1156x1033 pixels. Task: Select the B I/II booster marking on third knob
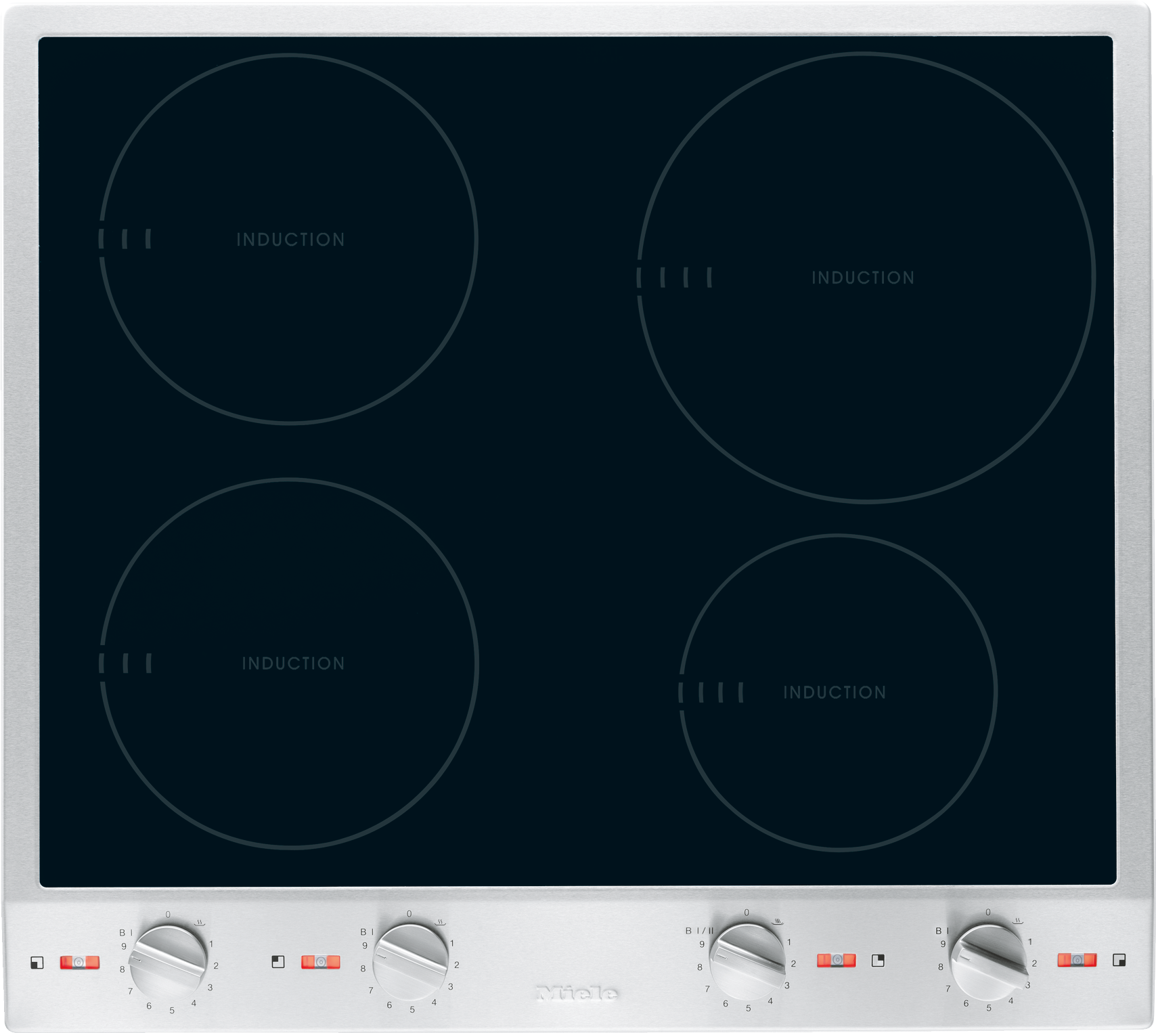coord(698,931)
